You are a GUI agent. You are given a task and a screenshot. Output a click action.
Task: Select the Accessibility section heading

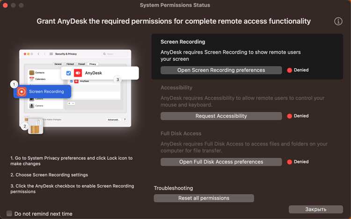coord(176,88)
